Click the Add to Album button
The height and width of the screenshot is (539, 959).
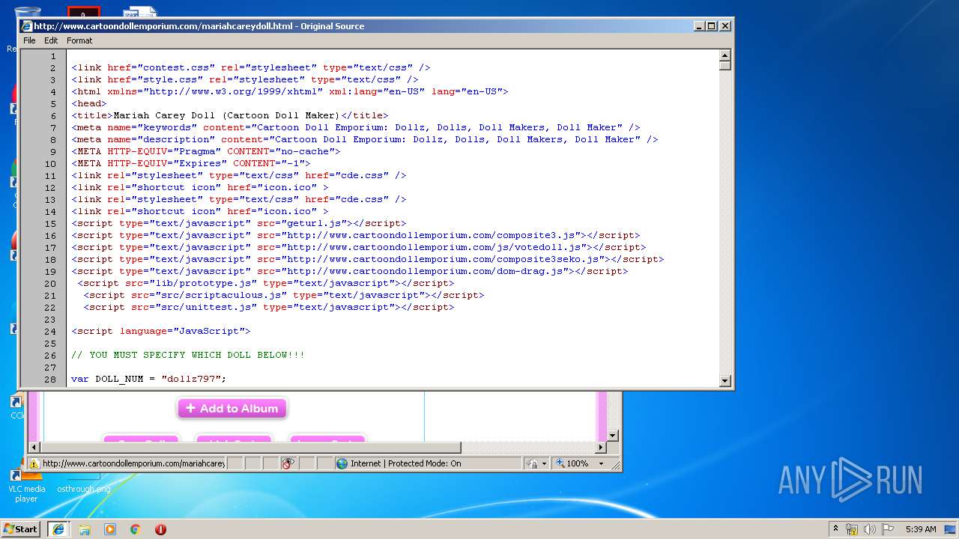click(x=232, y=408)
